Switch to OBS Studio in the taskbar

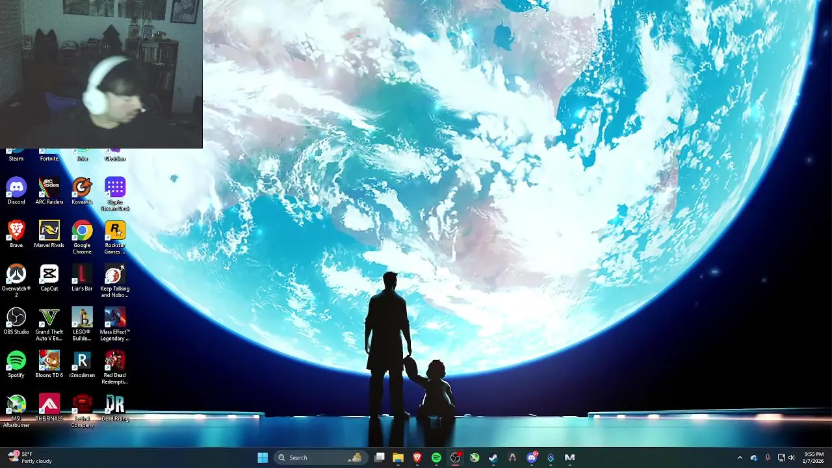(455, 458)
